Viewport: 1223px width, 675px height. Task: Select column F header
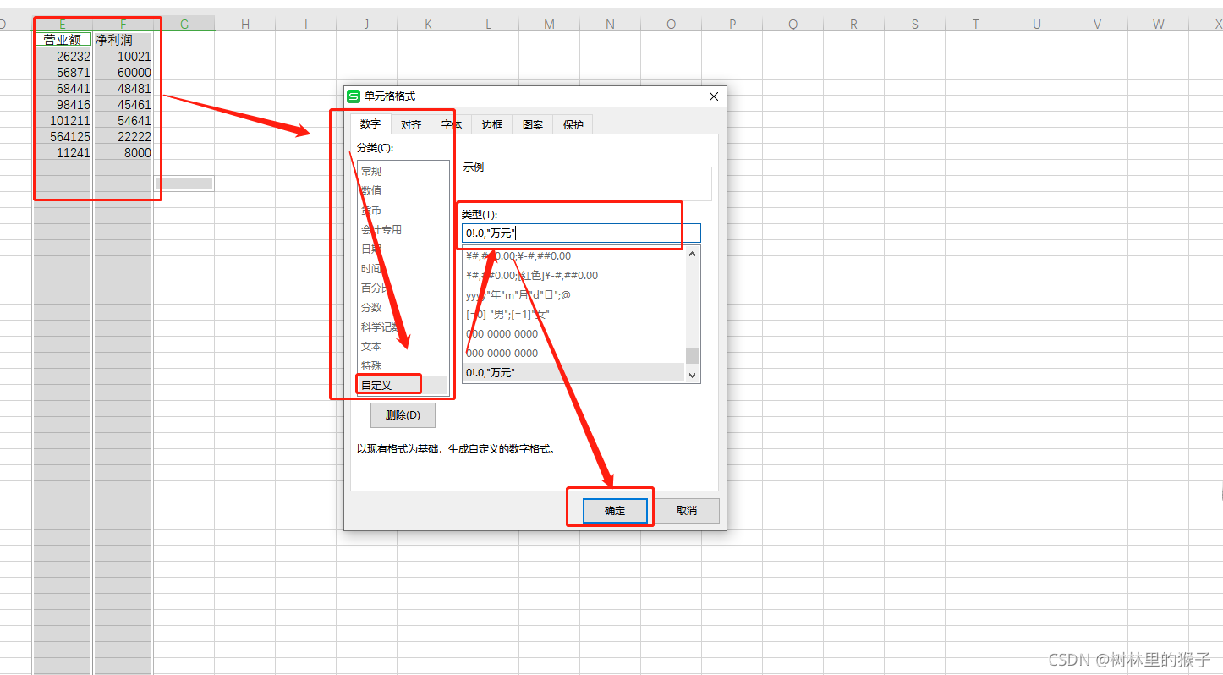coord(123,25)
